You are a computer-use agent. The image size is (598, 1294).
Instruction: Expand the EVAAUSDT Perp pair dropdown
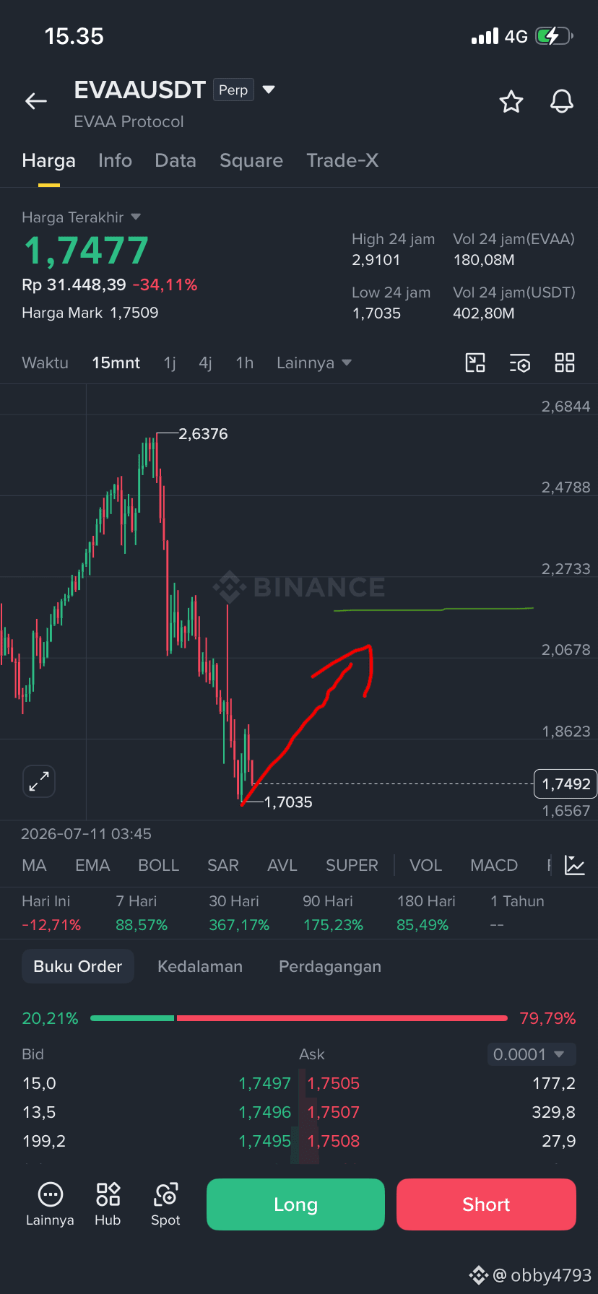[x=269, y=90]
